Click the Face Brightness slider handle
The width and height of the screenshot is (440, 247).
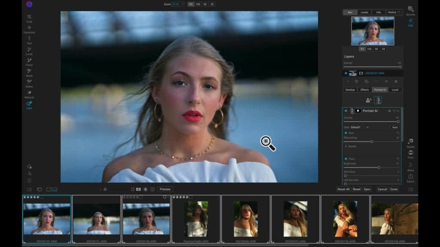tap(379, 168)
